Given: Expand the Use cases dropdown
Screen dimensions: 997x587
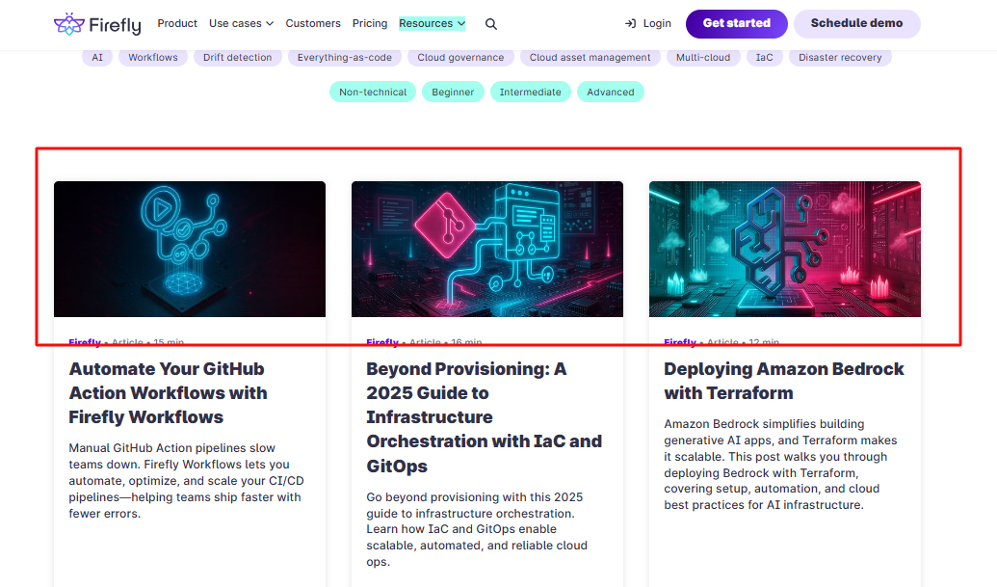Looking at the screenshot, I should (241, 23).
